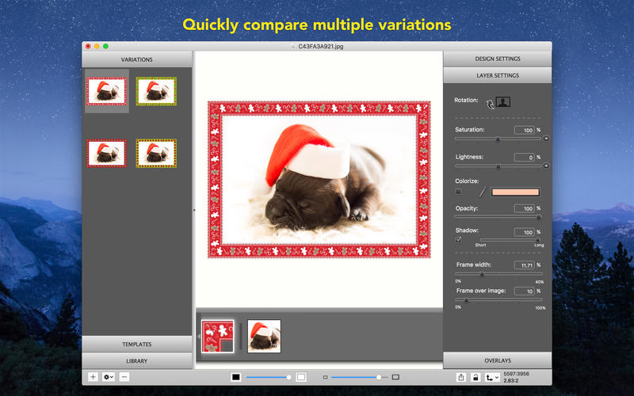634x396 pixels.
Task: Click the share export icon
Action: pos(461,378)
